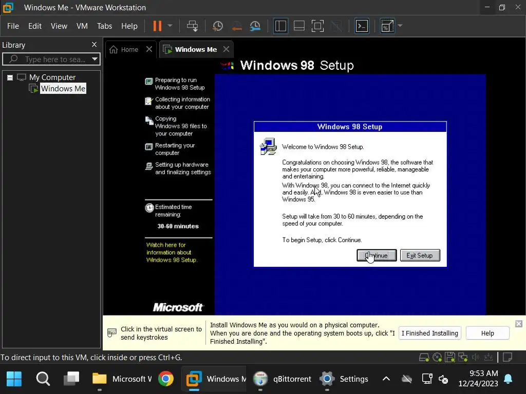Close the Library panel
The width and height of the screenshot is (526, 394).
(x=95, y=45)
